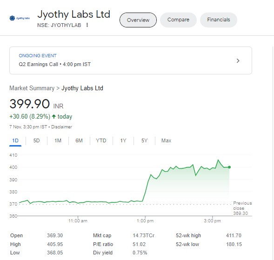274x260 pixels.
Task: Click the Open value 369.30
Action: (55, 235)
